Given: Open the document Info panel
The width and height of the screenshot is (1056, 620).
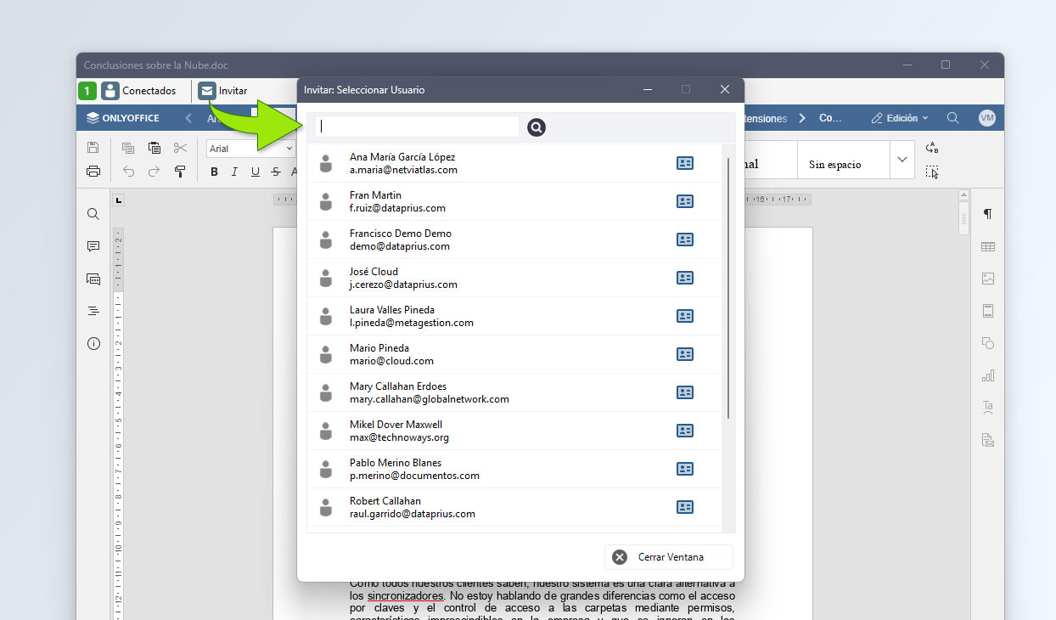Looking at the screenshot, I should click(93, 344).
